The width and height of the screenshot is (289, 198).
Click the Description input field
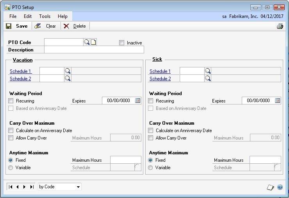[x=94, y=49]
